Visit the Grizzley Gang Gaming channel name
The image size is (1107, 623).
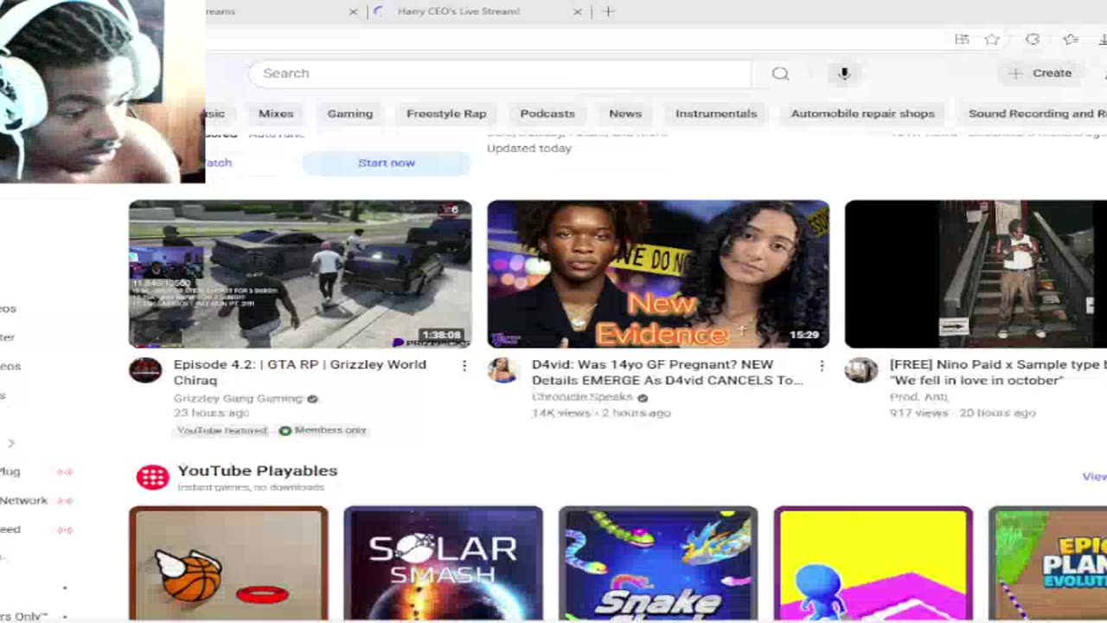click(238, 399)
